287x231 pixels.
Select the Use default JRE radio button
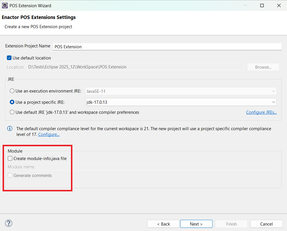pos(12,112)
